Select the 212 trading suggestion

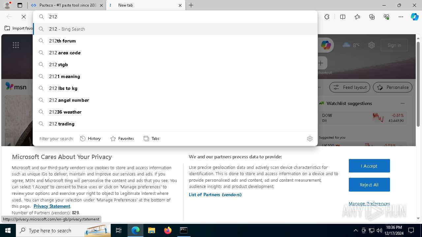(175, 124)
